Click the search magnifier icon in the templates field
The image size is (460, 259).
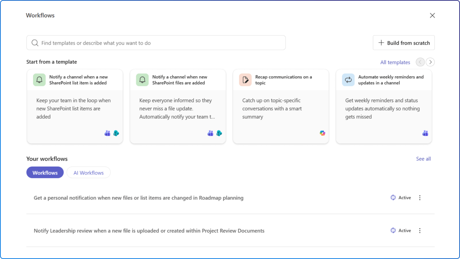point(34,42)
